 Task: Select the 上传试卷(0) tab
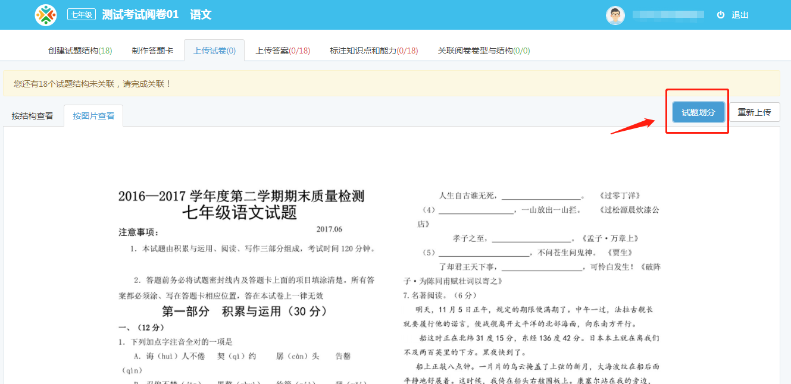(215, 51)
